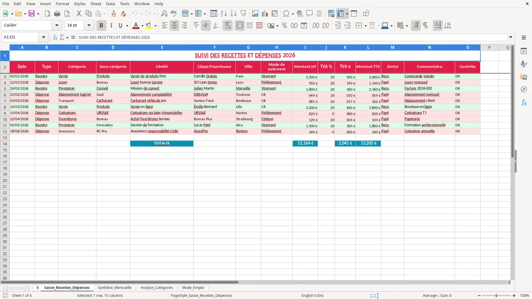Open the Format menu
Viewport: 532px width, 299px height.
(63, 4)
